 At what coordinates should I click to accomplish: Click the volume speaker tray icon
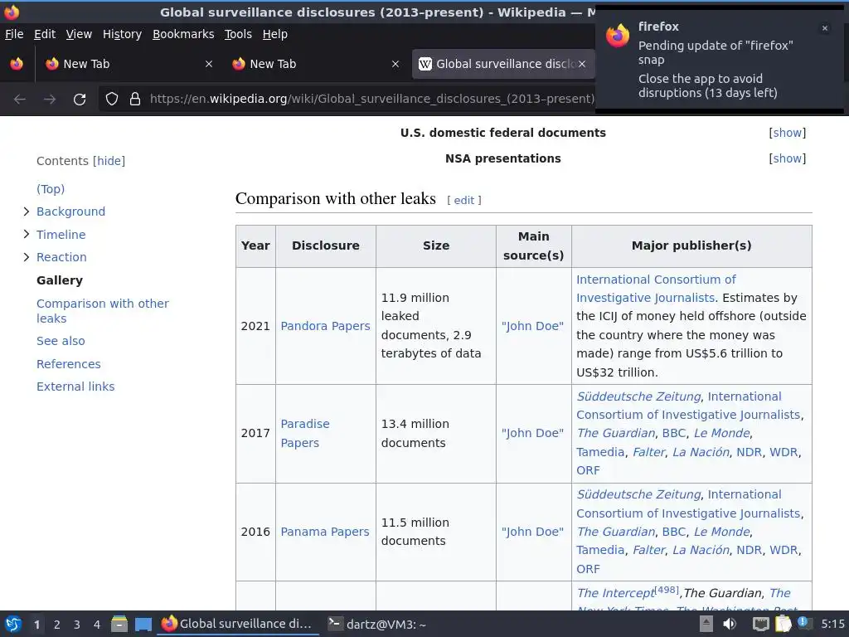click(x=730, y=624)
